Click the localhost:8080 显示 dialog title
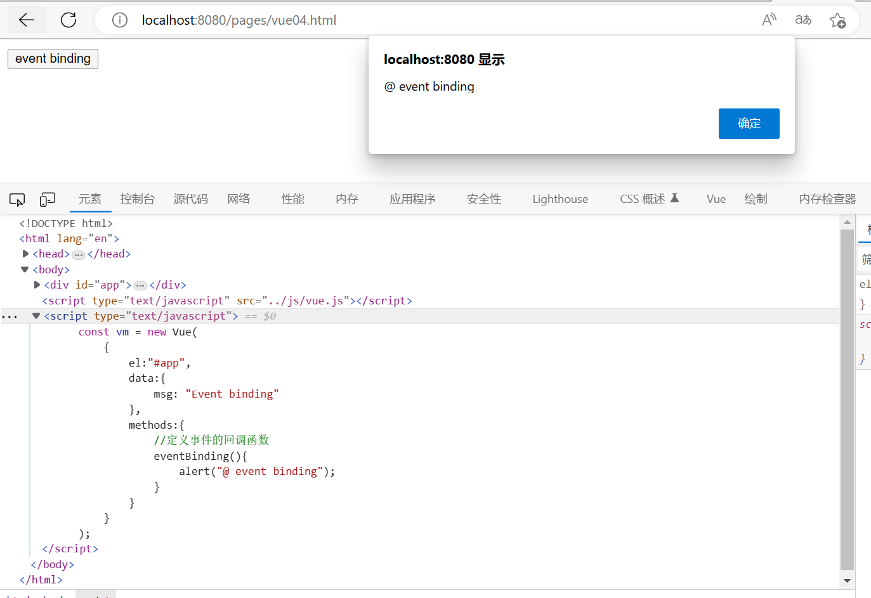The width and height of the screenshot is (871, 598). (x=444, y=60)
